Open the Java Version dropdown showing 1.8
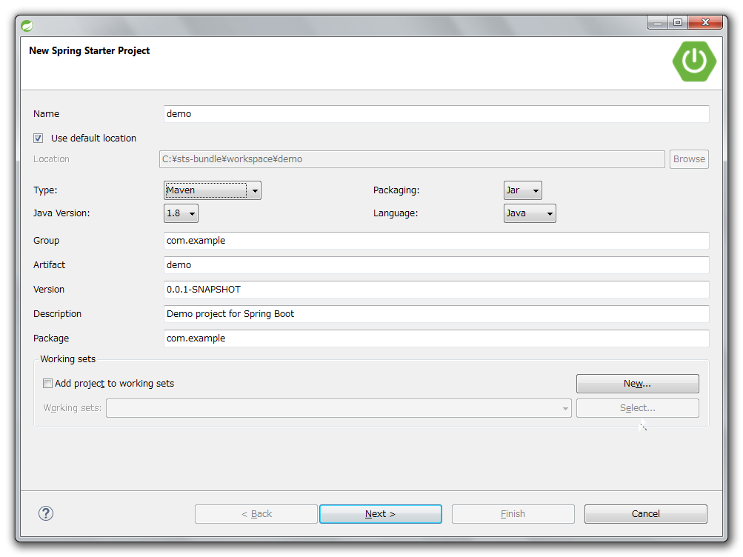 point(181,213)
